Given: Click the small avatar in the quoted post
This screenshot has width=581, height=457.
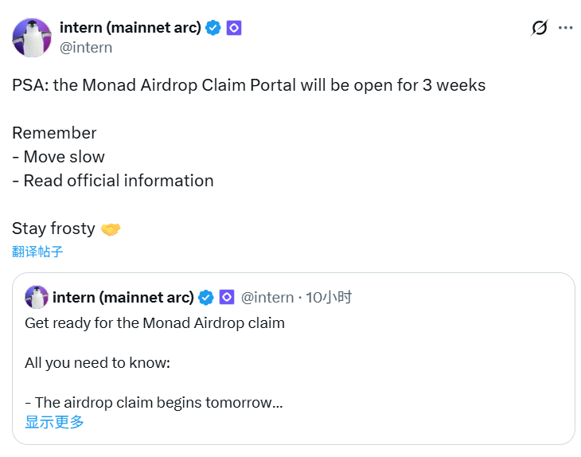Looking at the screenshot, I should (x=37, y=298).
